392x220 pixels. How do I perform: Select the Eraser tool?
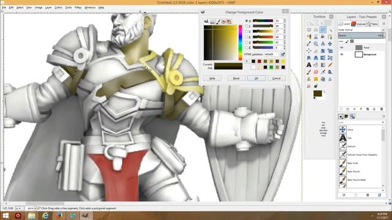point(316,72)
